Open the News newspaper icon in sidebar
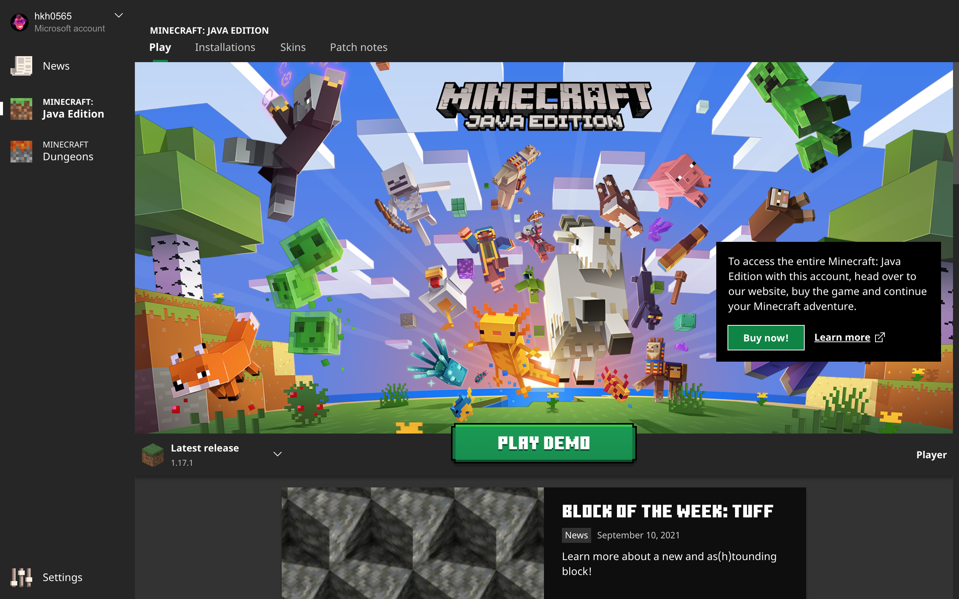Screen dimensions: 959x599 (x=21, y=66)
